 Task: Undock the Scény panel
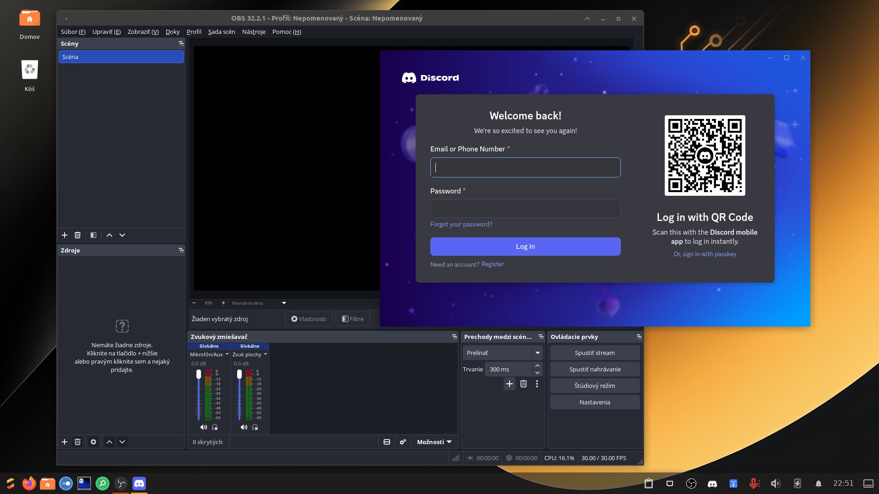[181, 43]
